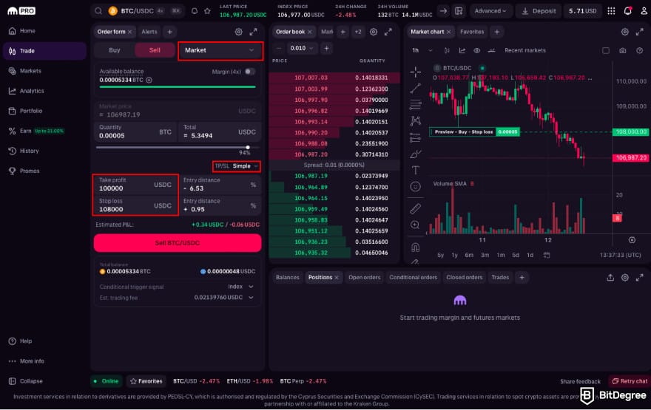Expand the Order form panel fullscreen

pos(253,32)
